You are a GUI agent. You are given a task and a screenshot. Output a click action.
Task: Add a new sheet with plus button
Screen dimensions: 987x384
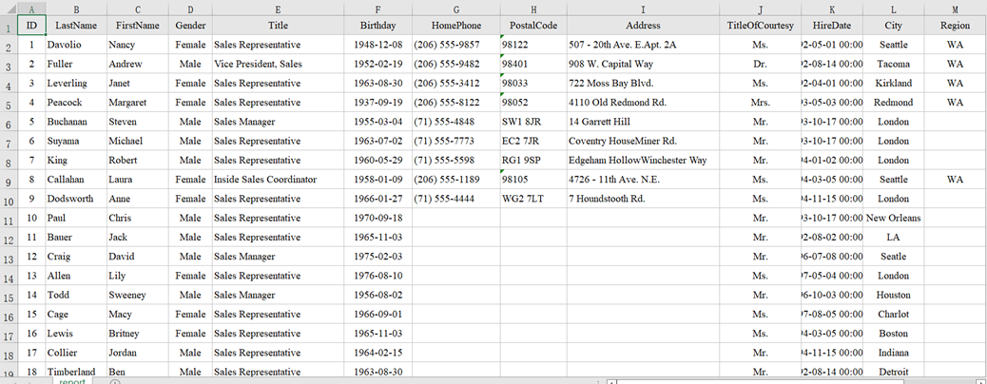click(115, 381)
